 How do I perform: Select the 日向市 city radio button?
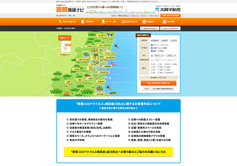(x=170, y=41)
